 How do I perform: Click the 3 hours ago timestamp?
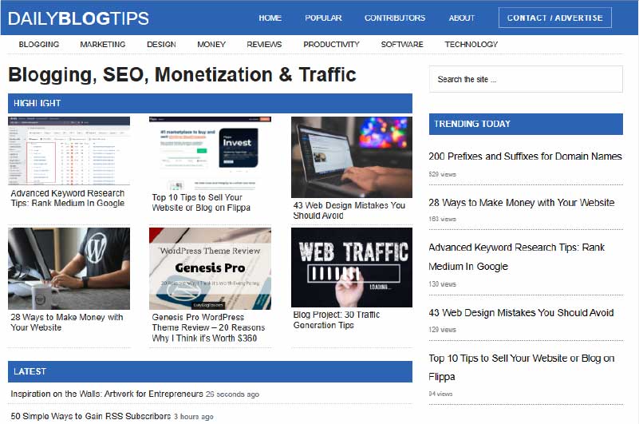[194, 417]
